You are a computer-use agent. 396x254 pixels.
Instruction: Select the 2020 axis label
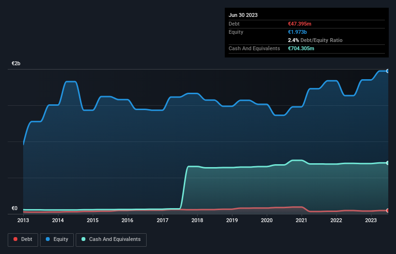coord(267,220)
